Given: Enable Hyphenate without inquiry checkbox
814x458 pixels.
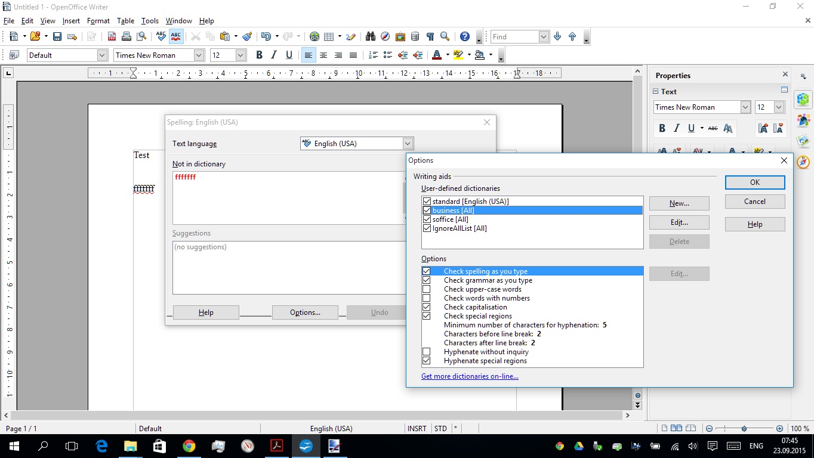Looking at the screenshot, I should 427,352.
